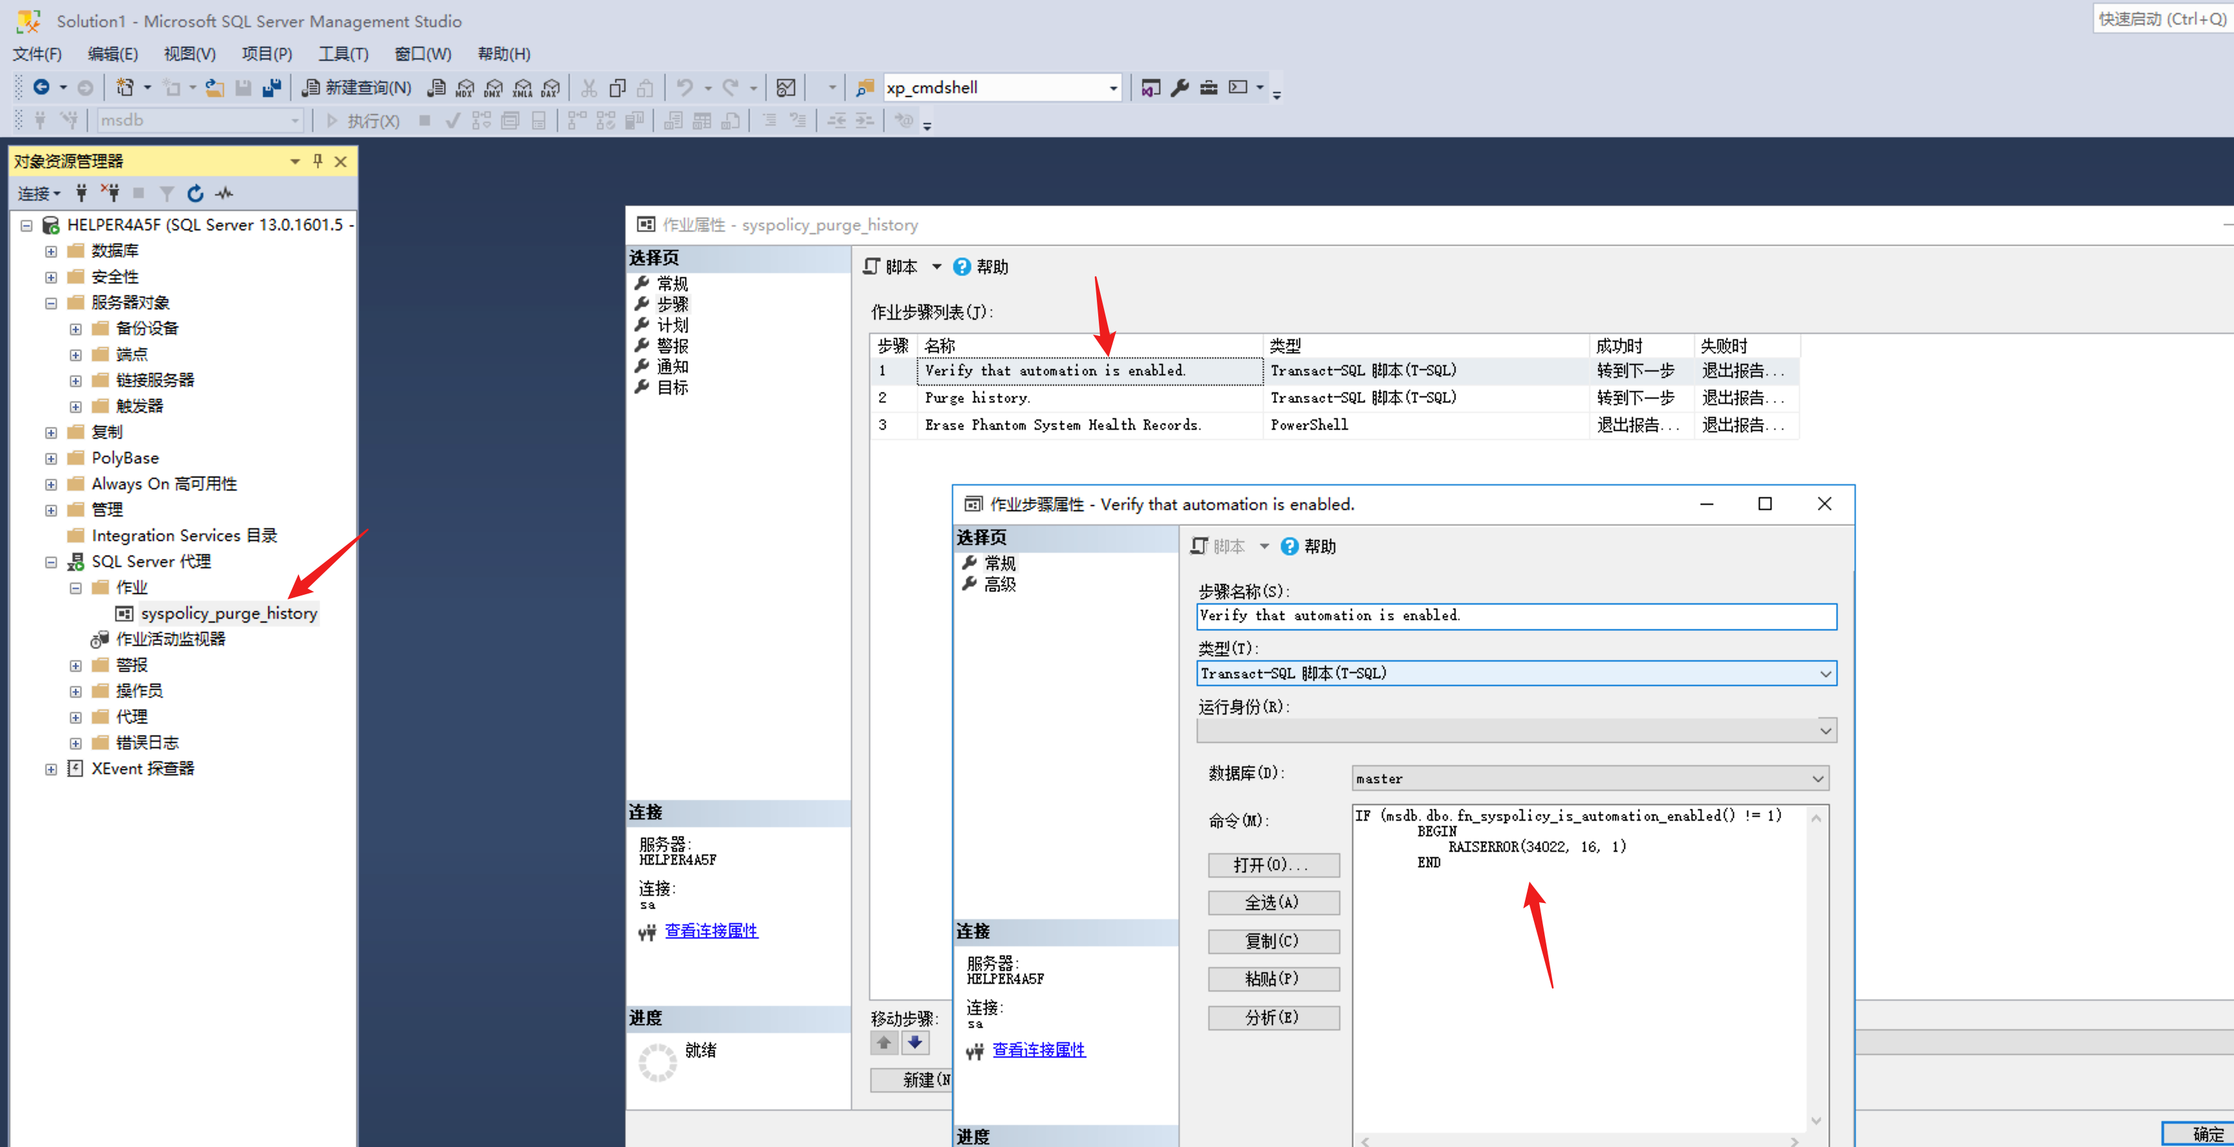This screenshot has height=1147, width=2234.
Task: Open the Properties wrench toolbar icon
Action: point(1179,87)
